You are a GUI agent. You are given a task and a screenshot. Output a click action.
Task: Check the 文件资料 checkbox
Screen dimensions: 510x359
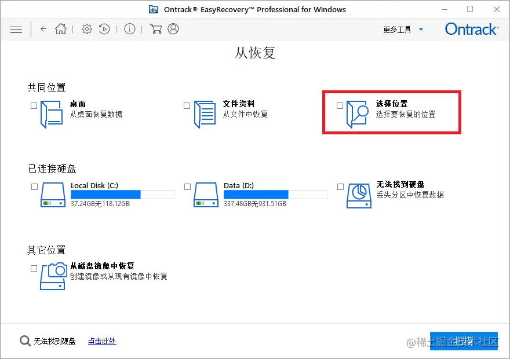187,105
